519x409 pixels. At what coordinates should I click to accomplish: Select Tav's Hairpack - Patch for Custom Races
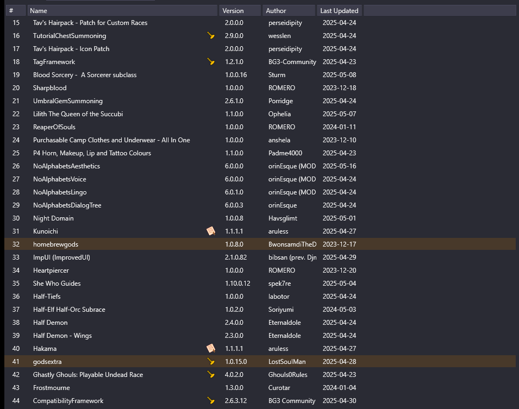click(x=90, y=22)
